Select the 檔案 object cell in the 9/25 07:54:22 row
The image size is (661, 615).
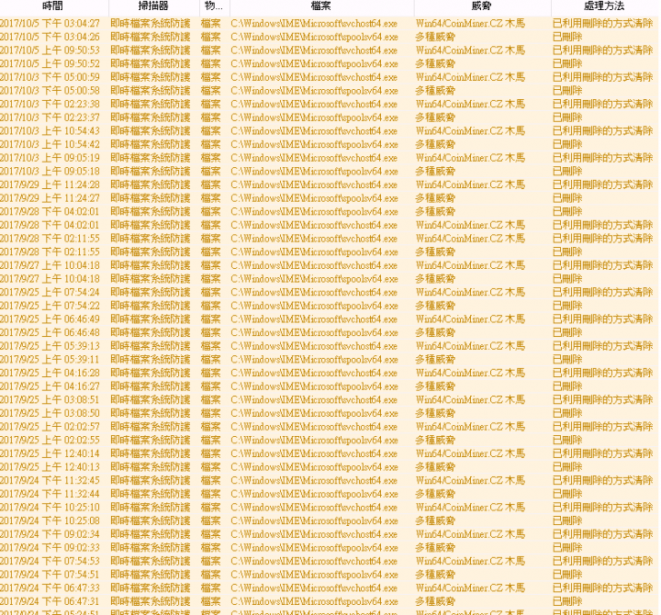pos(211,306)
